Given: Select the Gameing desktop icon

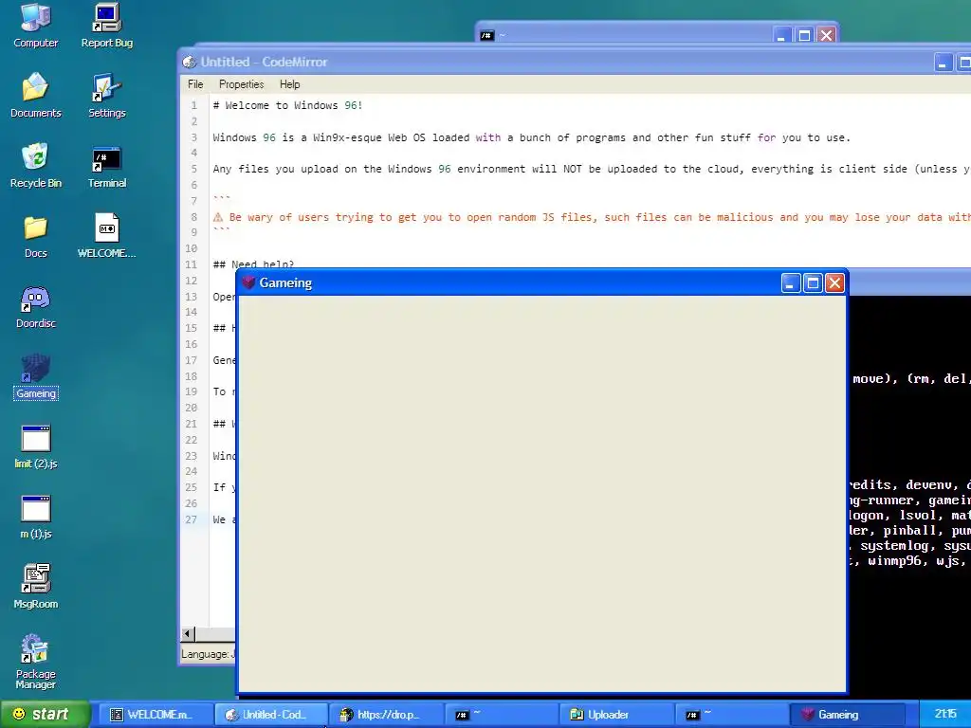Looking at the screenshot, I should [x=35, y=375].
